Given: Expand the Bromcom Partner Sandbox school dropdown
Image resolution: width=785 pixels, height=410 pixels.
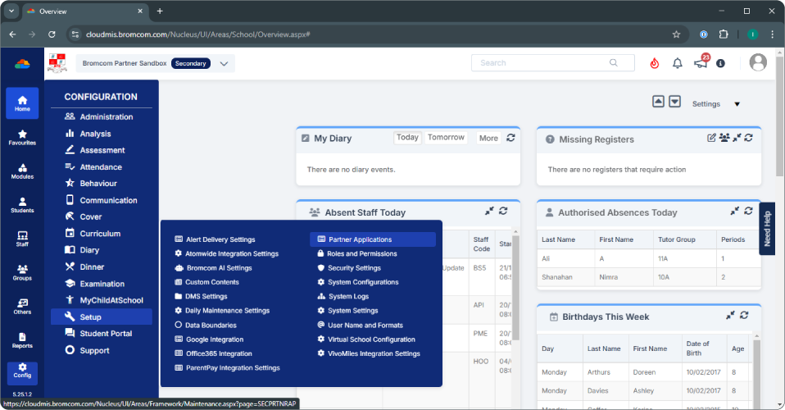Looking at the screenshot, I should 224,63.
